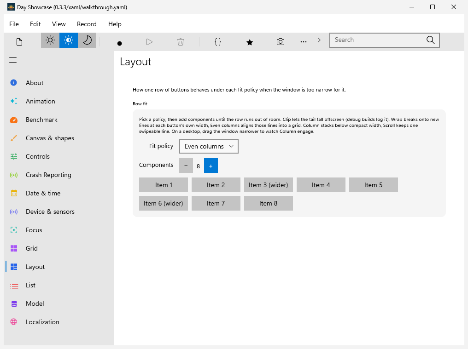The image size is (468, 349).
Task: Click the Item 2 button
Action: click(216, 185)
